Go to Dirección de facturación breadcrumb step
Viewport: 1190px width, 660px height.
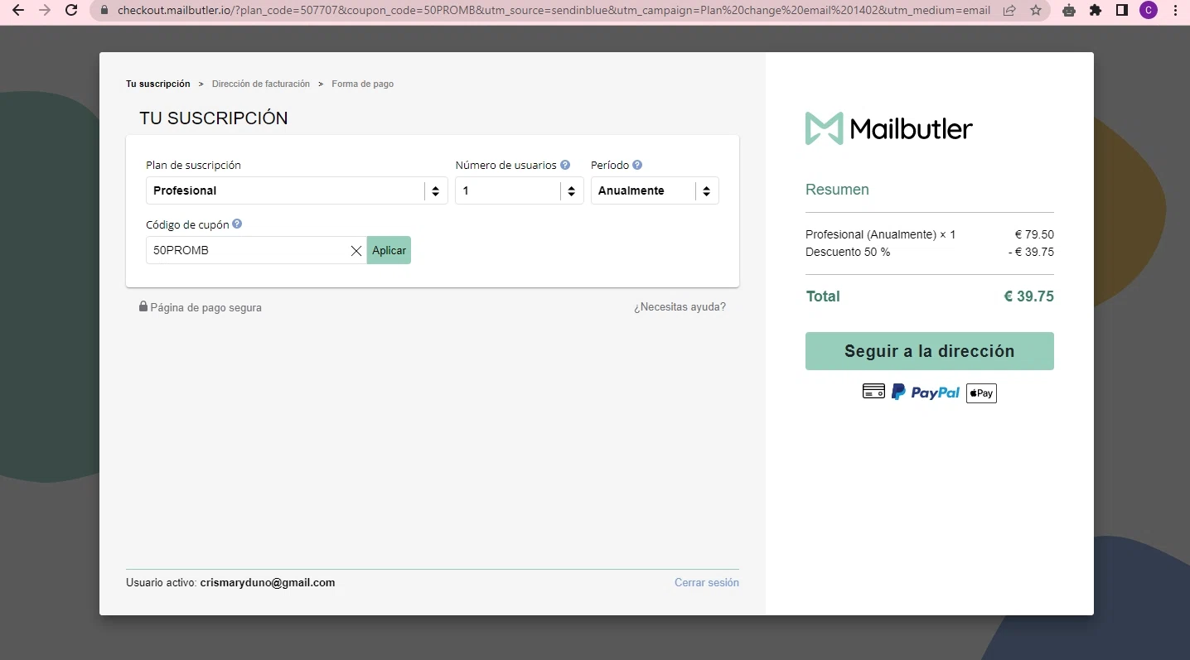click(261, 84)
